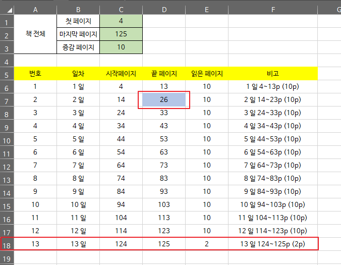Click start page cell showing 64

coord(121,166)
